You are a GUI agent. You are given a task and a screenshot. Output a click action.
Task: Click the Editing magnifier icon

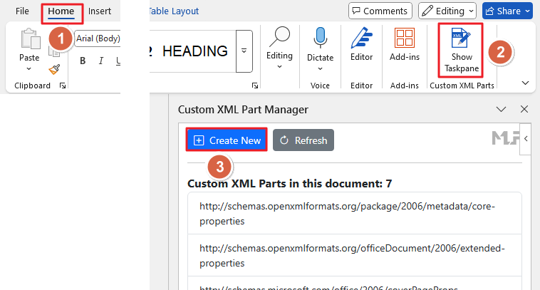(280, 37)
